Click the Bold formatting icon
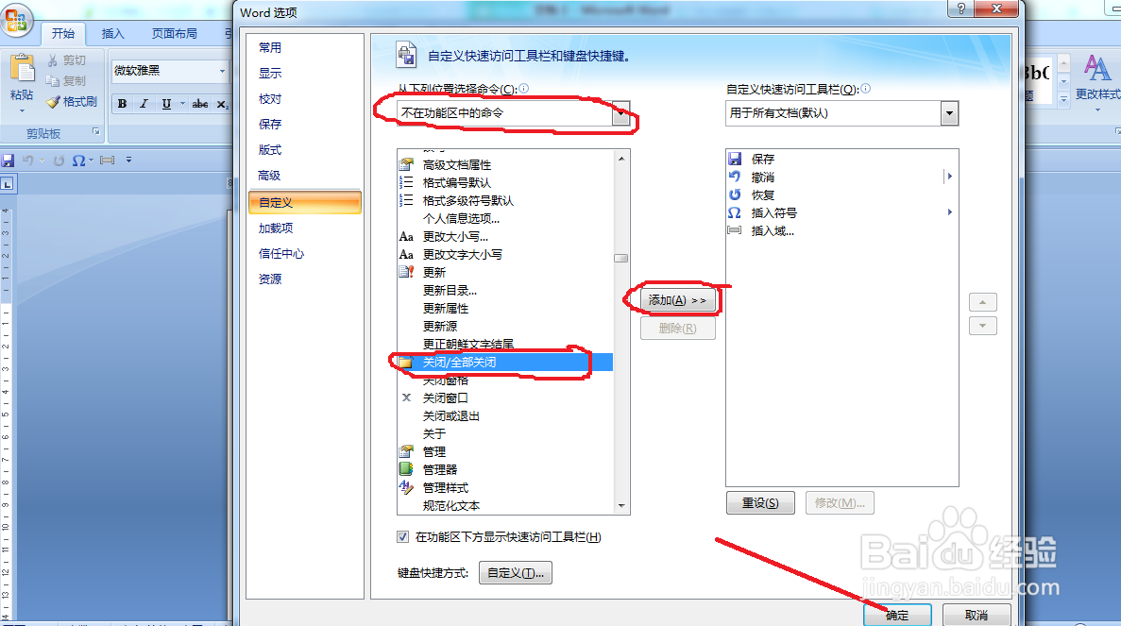Viewport: 1121px width, 626px height. point(122,104)
